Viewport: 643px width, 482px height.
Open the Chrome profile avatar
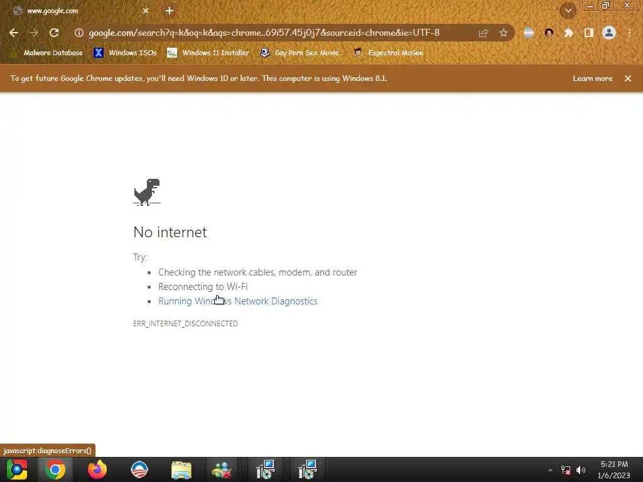pyautogui.click(x=609, y=33)
